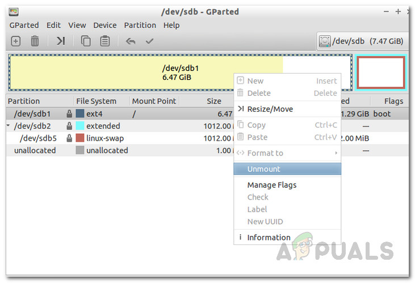The image size is (415, 283).
Task: Click the ext4 dark blue color swatch
Action: point(80,113)
